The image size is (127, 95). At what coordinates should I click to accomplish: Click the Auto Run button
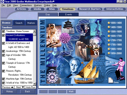click(30, 87)
